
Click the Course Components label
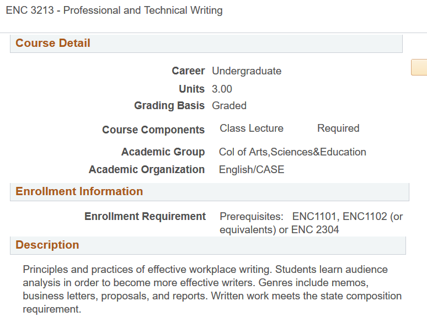[153, 130]
